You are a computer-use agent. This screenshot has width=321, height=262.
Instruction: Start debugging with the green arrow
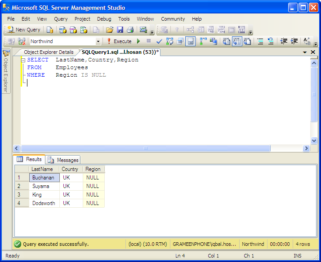click(x=138, y=41)
